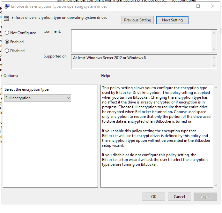Click Help pane scroll up arrow
The width and height of the screenshot is (222, 213).
pos(216,87)
